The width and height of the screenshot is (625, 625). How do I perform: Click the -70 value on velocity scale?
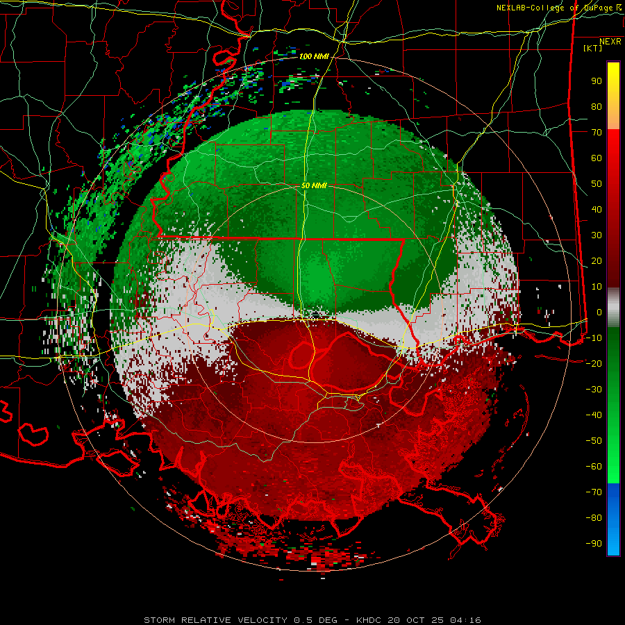[594, 492]
